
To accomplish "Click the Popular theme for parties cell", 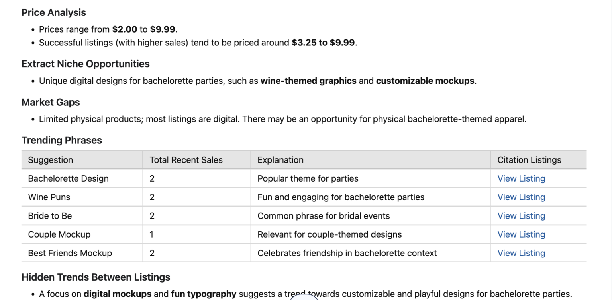I will click(308, 179).
